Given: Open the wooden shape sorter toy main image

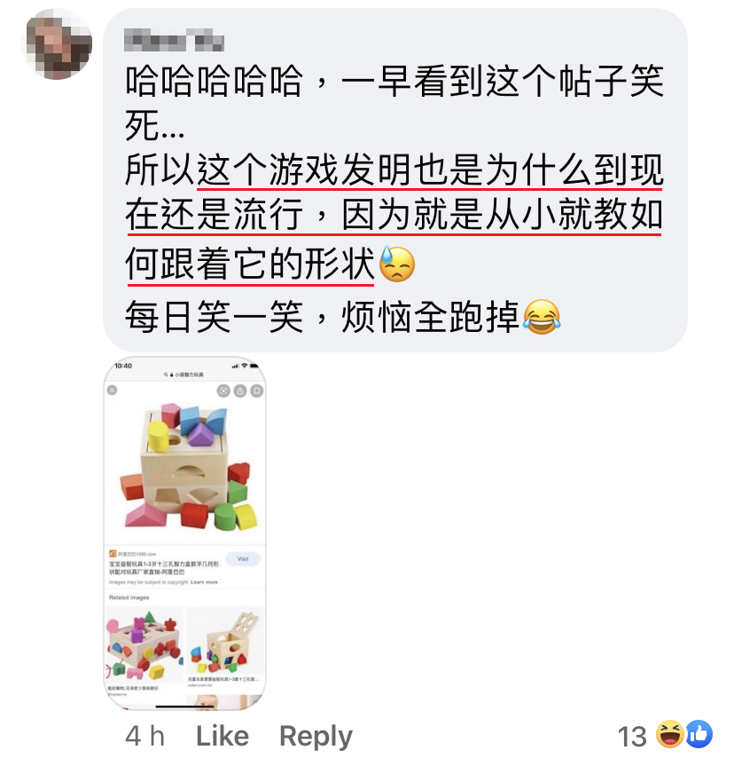Looking at the screenshot, I should (186, 467).
